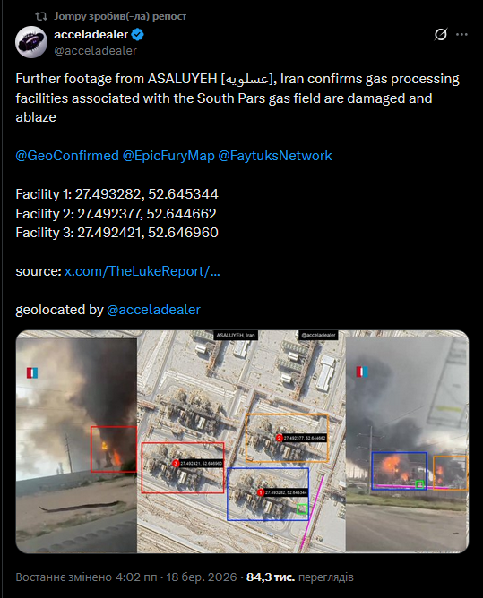483x598 pixels.
Task: Open the Grok slashed-circle icon
Action: tap(441, 34)
